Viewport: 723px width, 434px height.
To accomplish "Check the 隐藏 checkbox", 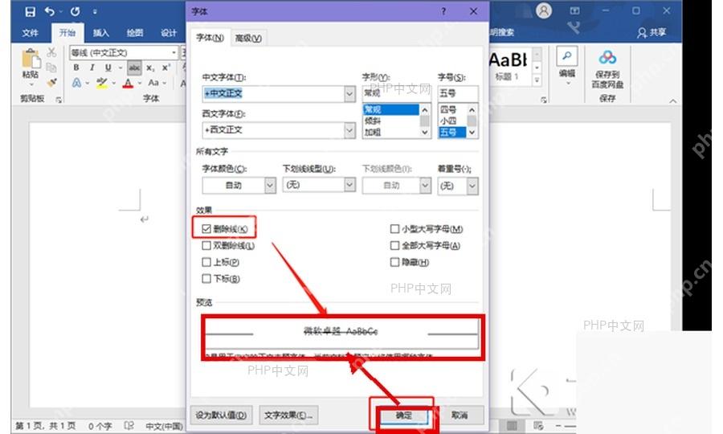I will point(394,262).
